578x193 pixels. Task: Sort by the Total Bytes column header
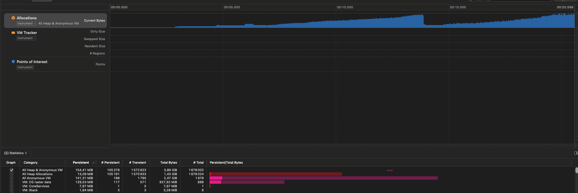[x=169, y=162]
